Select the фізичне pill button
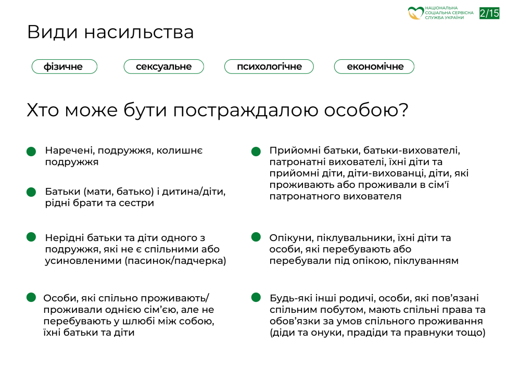The height and width of the screenshot is (367, 506). (x=65, y=67)
